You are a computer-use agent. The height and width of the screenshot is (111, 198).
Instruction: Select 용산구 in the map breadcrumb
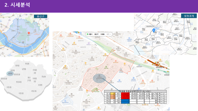point(96,34)
